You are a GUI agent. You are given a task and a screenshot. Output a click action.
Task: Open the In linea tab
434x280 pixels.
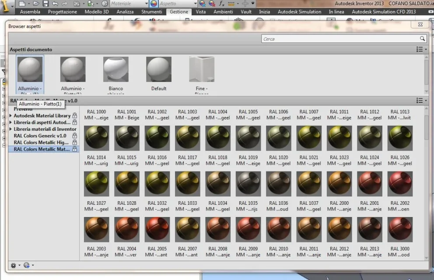(x=336, y=12)
